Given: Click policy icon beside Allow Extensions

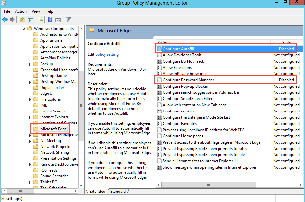Looking at the screenshot, I should 159,68.
